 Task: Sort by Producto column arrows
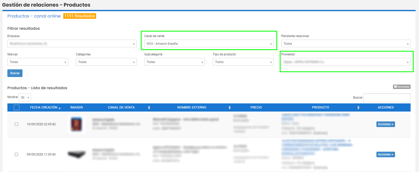(358, 107)
